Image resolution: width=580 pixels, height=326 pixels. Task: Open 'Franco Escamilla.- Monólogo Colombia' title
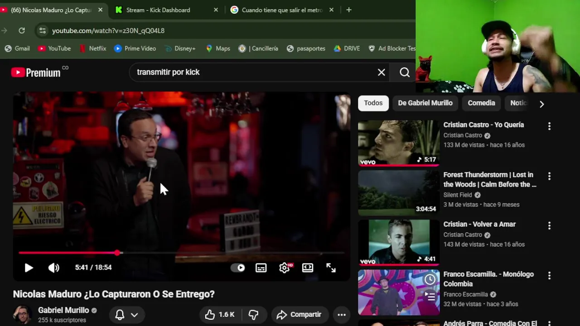(488, 279)
